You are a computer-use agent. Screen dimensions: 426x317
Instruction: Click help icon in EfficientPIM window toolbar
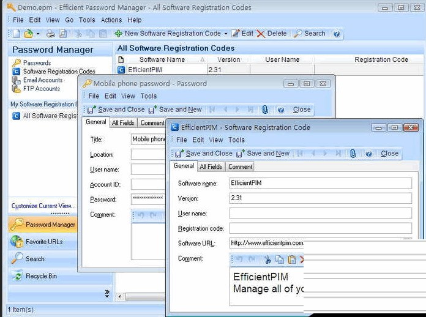368,154
